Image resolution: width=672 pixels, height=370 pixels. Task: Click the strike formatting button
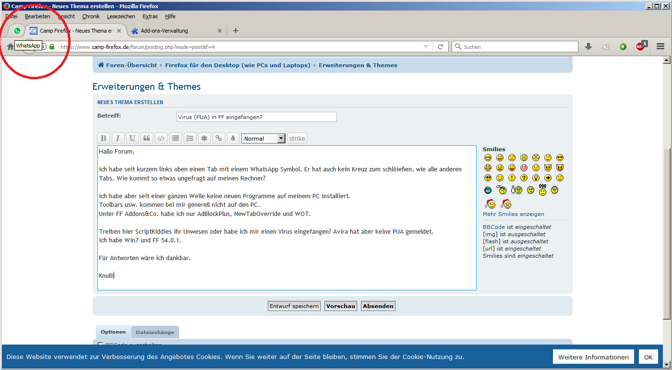pyautogui.click(x=297, y=138)
